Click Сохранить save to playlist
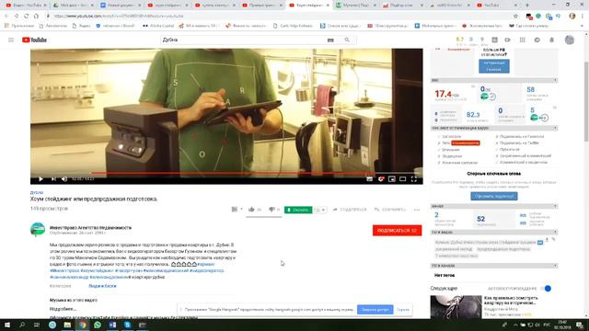The height and width of the screenshot is (331, 589). pos(390,210)
